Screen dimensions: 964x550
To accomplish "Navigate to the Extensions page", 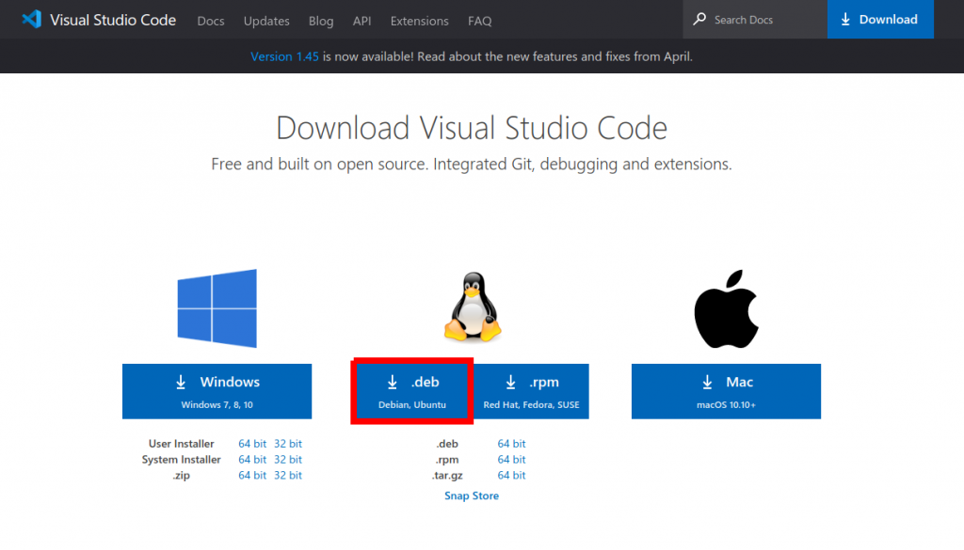I will pos(419,21).
